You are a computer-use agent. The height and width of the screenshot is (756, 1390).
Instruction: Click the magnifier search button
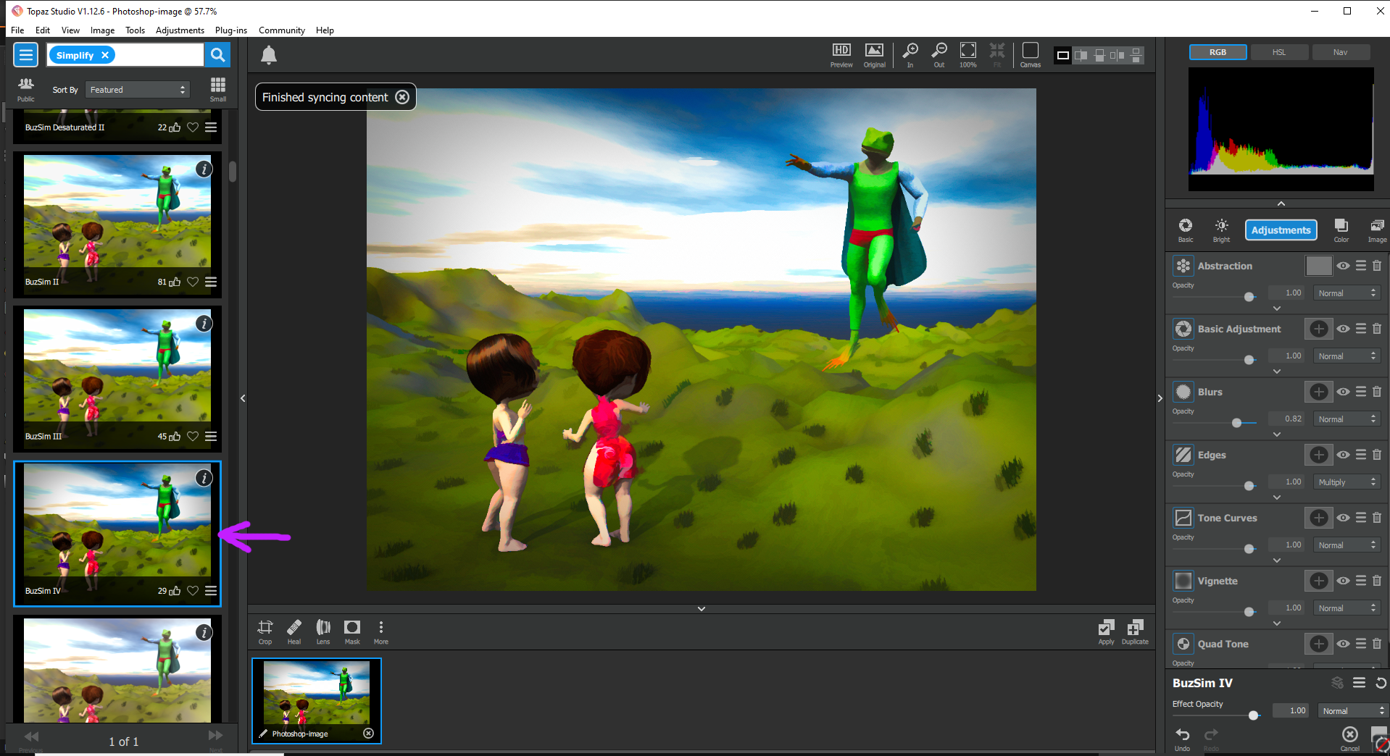coord(217,55)
